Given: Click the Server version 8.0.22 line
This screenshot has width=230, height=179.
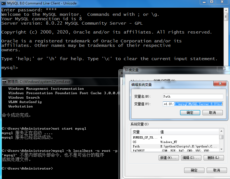Looking at the screenshot, I should point(72,23).
